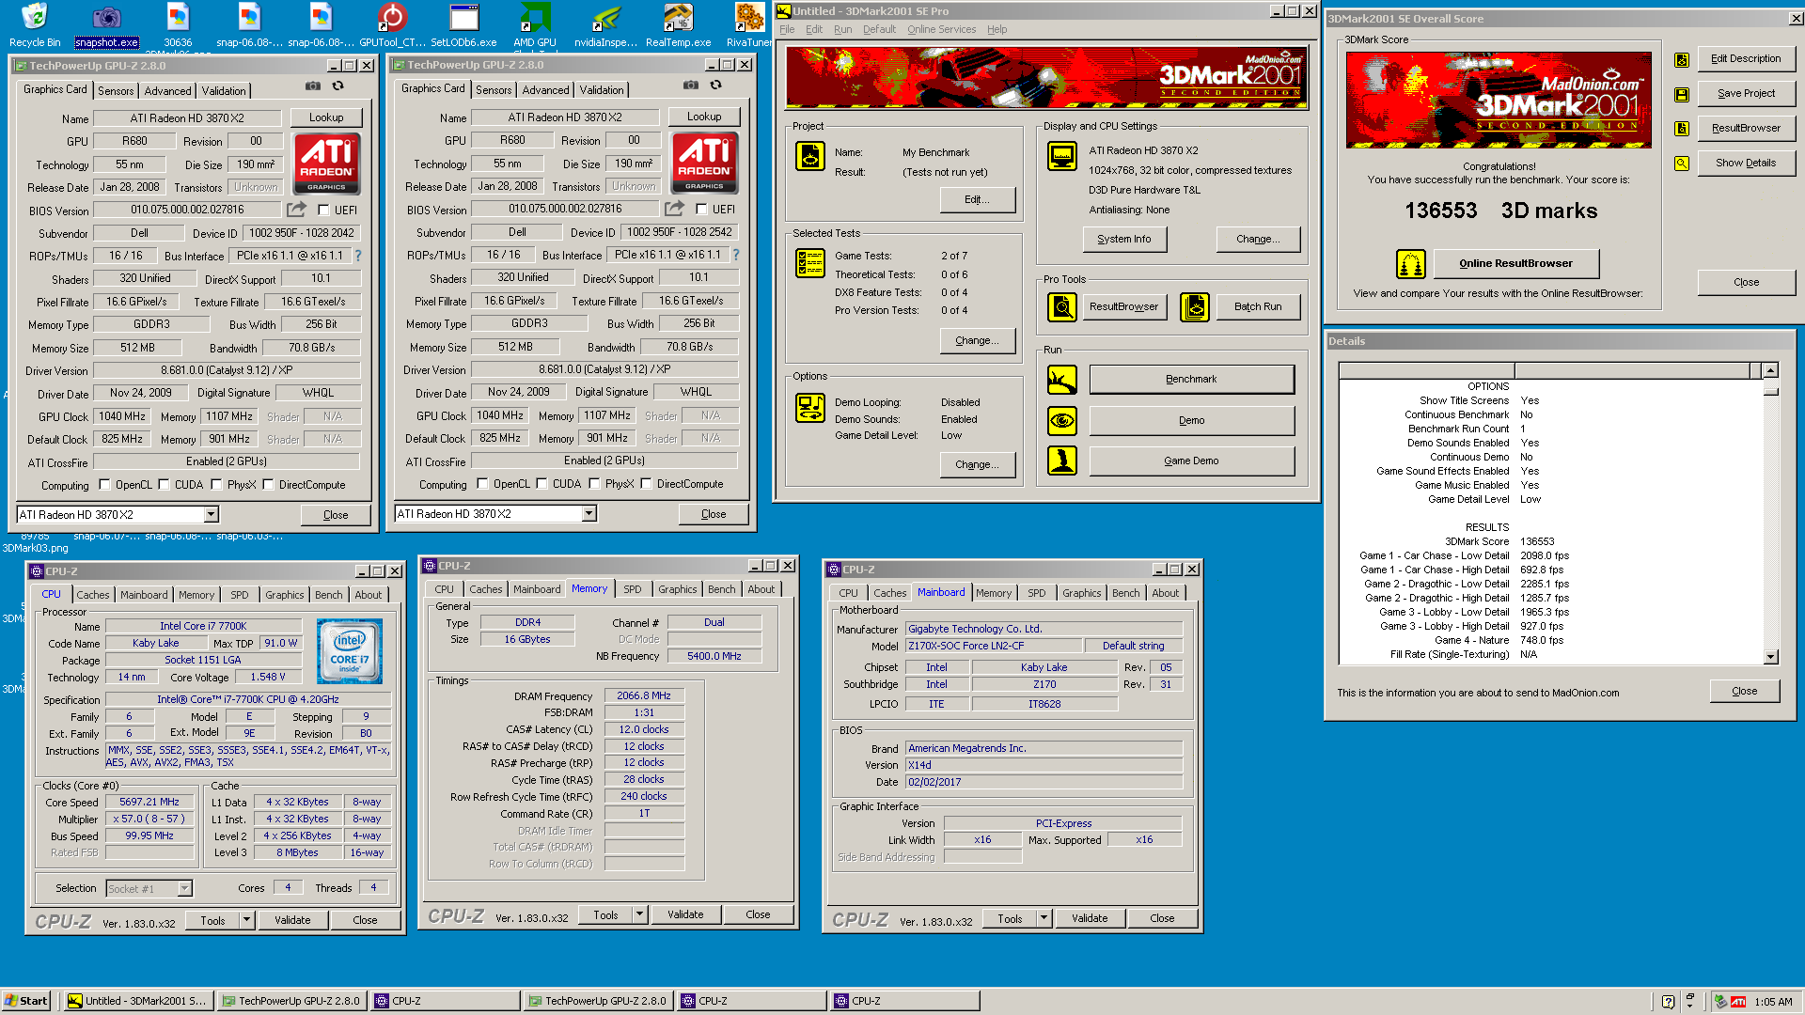Open the nvidiaInspector desktop icon
The height and width of the screenshot is (1015, 1805).
[x=606, y=24]
